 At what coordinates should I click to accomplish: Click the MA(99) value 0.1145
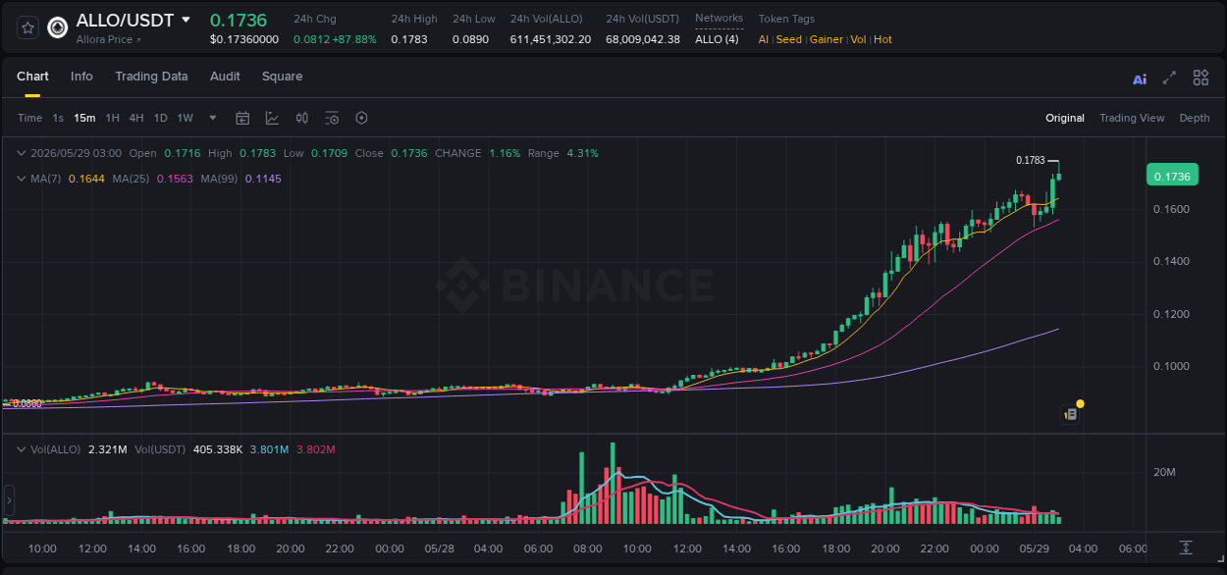[263, 179]
